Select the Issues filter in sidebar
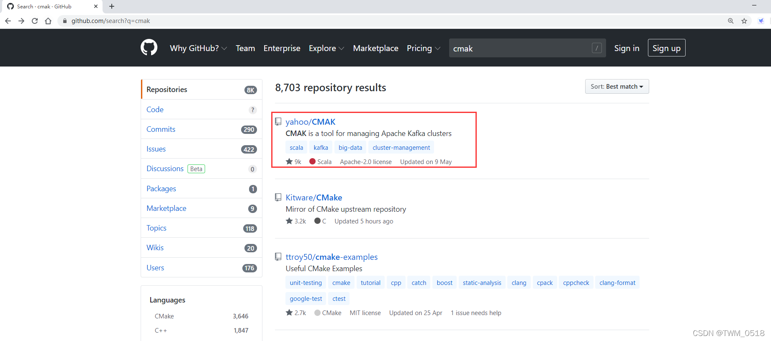 pos(202,149)
